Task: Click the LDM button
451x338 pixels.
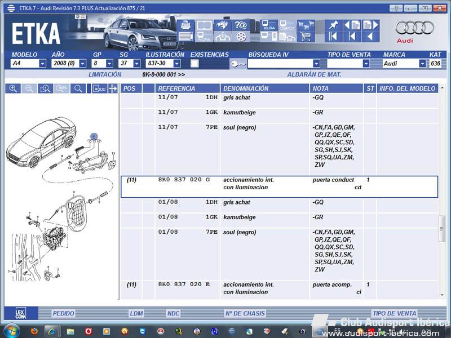Action: tap(136, 313)
